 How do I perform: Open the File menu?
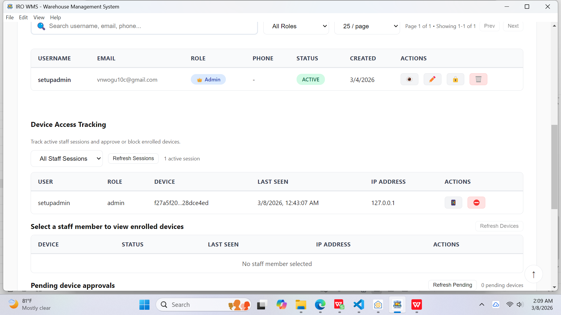(x=10, y=17)
